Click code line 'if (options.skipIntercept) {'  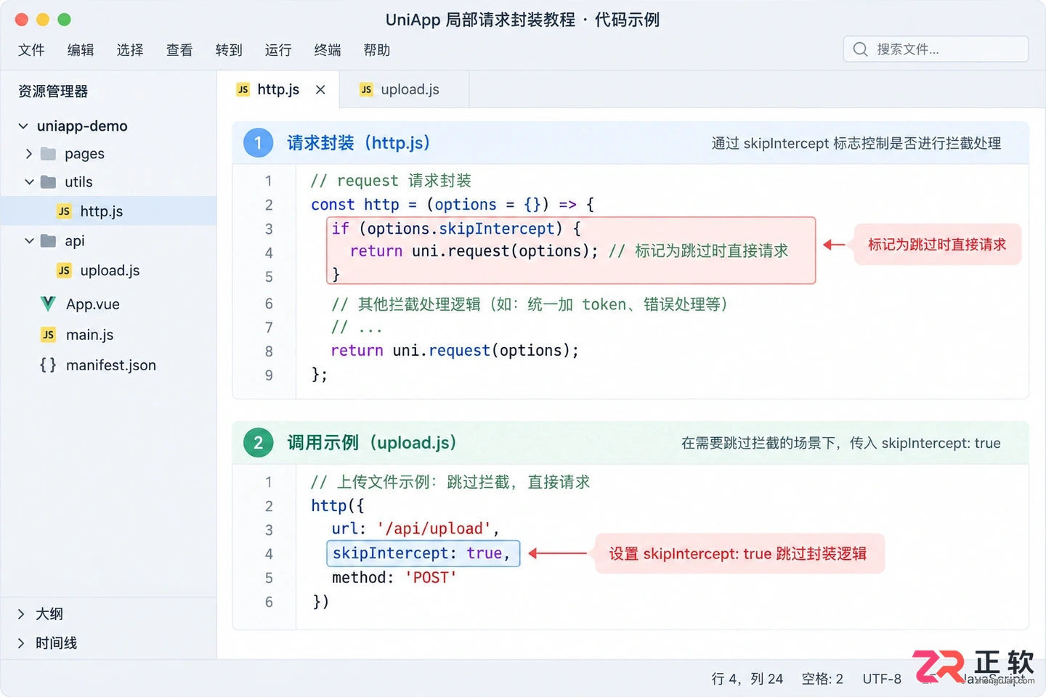pos(456,229)
